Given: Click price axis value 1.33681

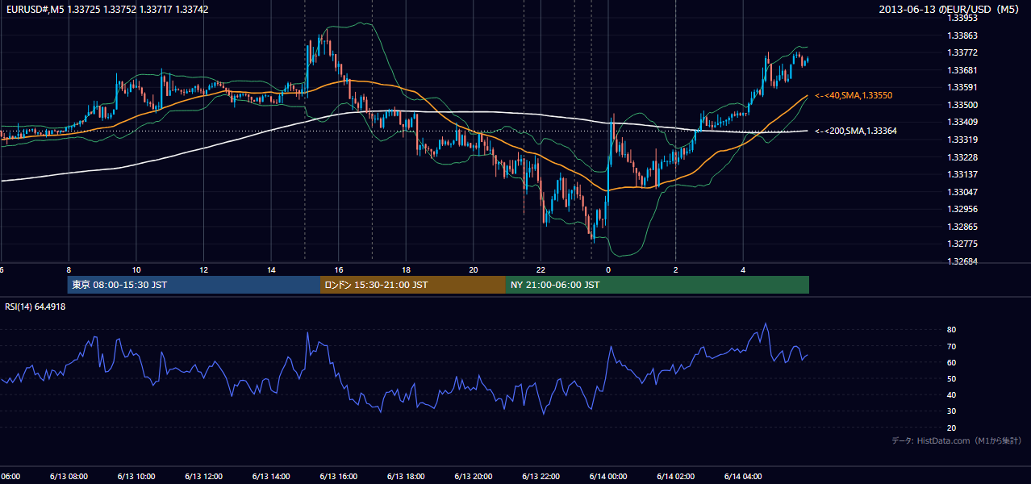Looking at the screenshot, I should click(962, 70).
